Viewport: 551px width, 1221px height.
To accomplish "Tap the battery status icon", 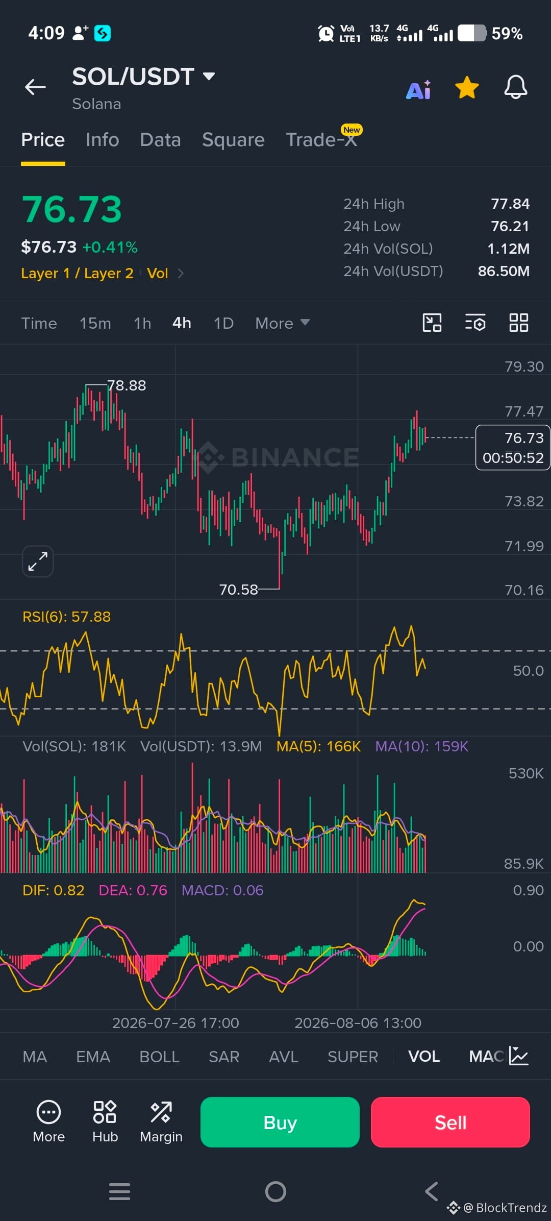I will click(472, 33).
